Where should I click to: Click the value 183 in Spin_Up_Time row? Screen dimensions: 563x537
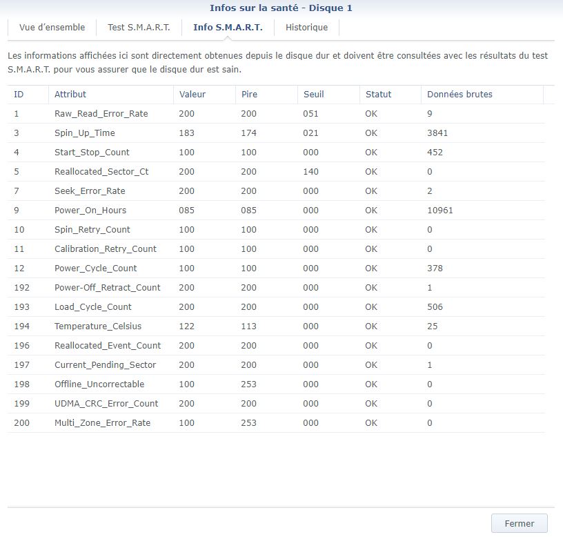[x=187, y=133]
